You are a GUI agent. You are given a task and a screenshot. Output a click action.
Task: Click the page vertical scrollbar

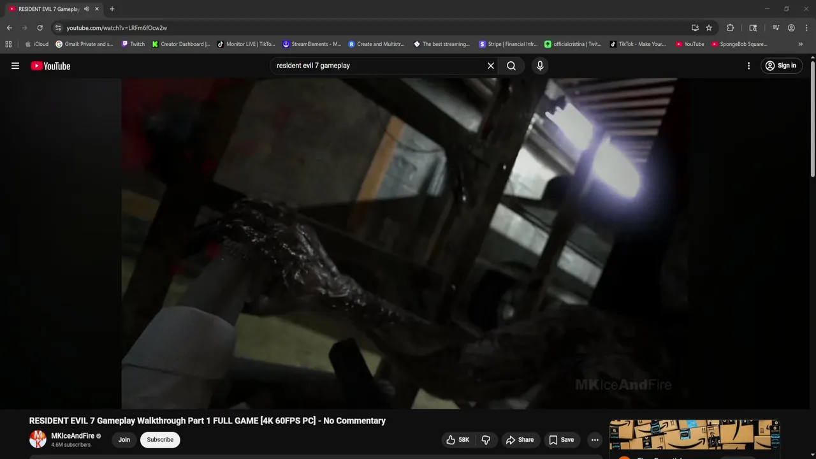[x=812, y=118]
